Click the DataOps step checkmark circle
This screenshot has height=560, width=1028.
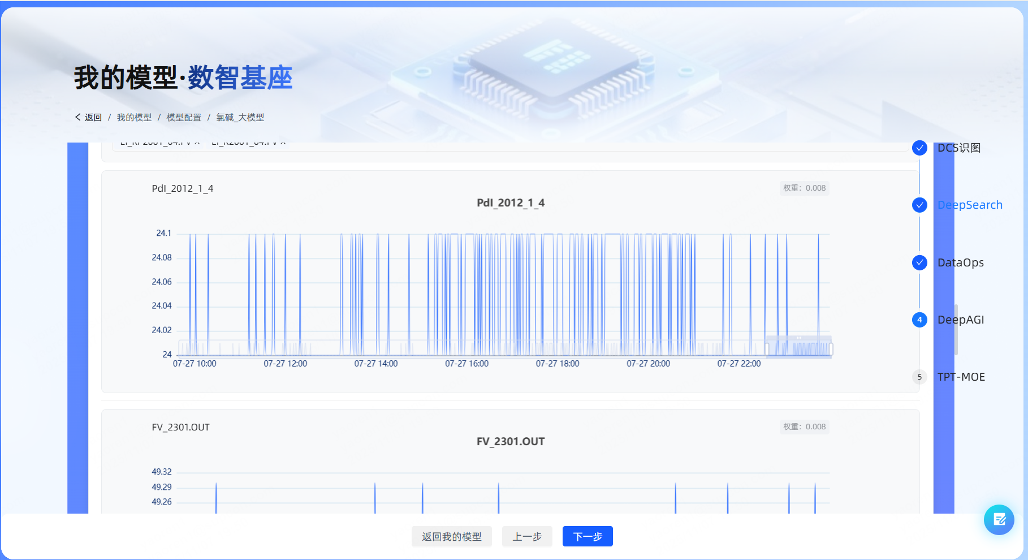click(x=919, y=262)
